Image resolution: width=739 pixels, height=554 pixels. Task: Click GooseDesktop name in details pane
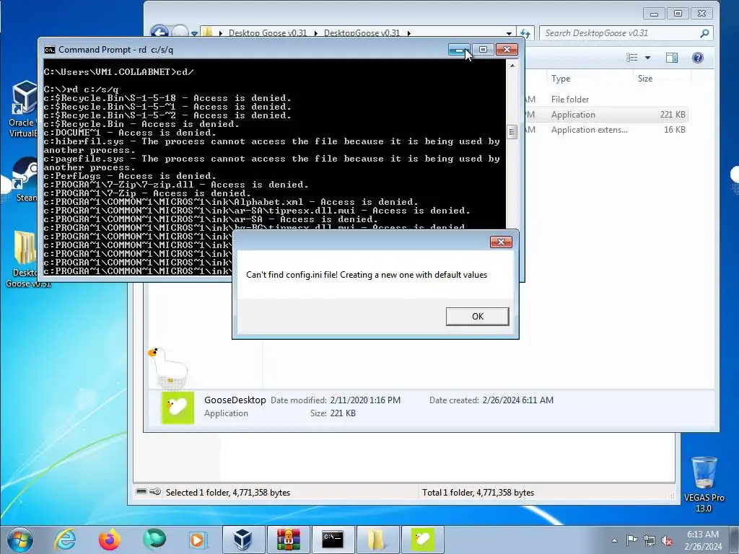235,400
